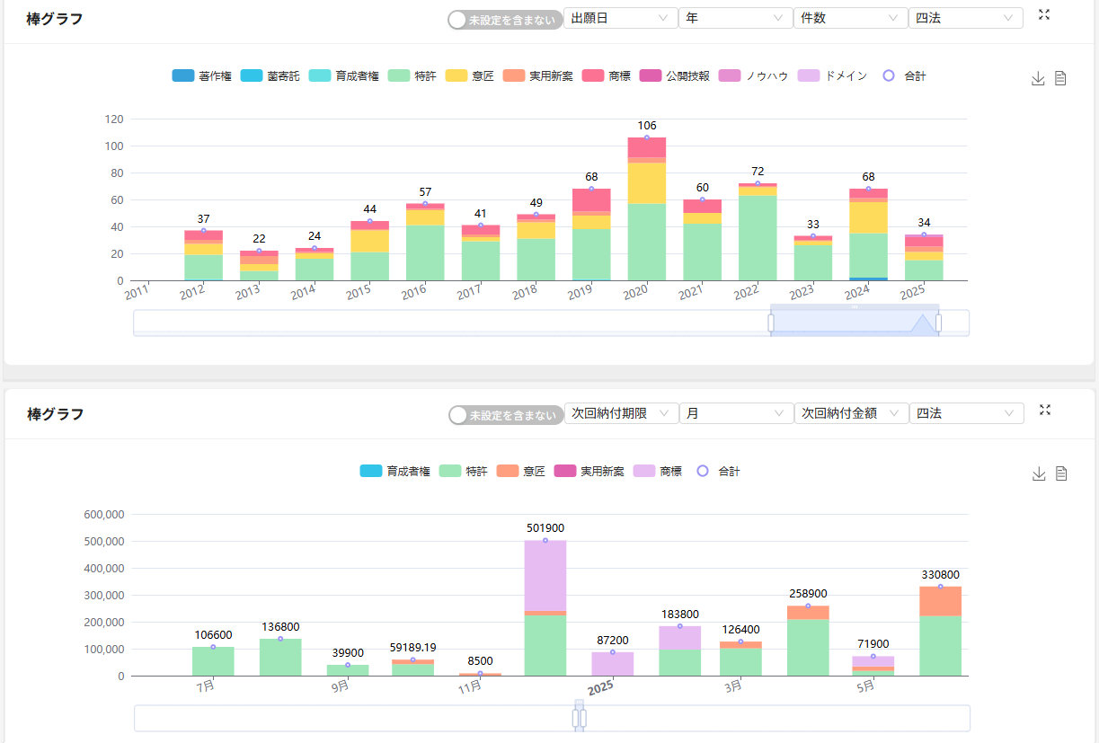Toggle 特許 series in top chart legend
Screen dimensions: 1099x743
point(412,76)
